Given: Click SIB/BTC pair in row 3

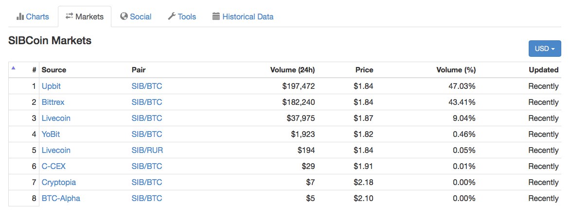Looking at the screenshot, I should click(147, 118).
